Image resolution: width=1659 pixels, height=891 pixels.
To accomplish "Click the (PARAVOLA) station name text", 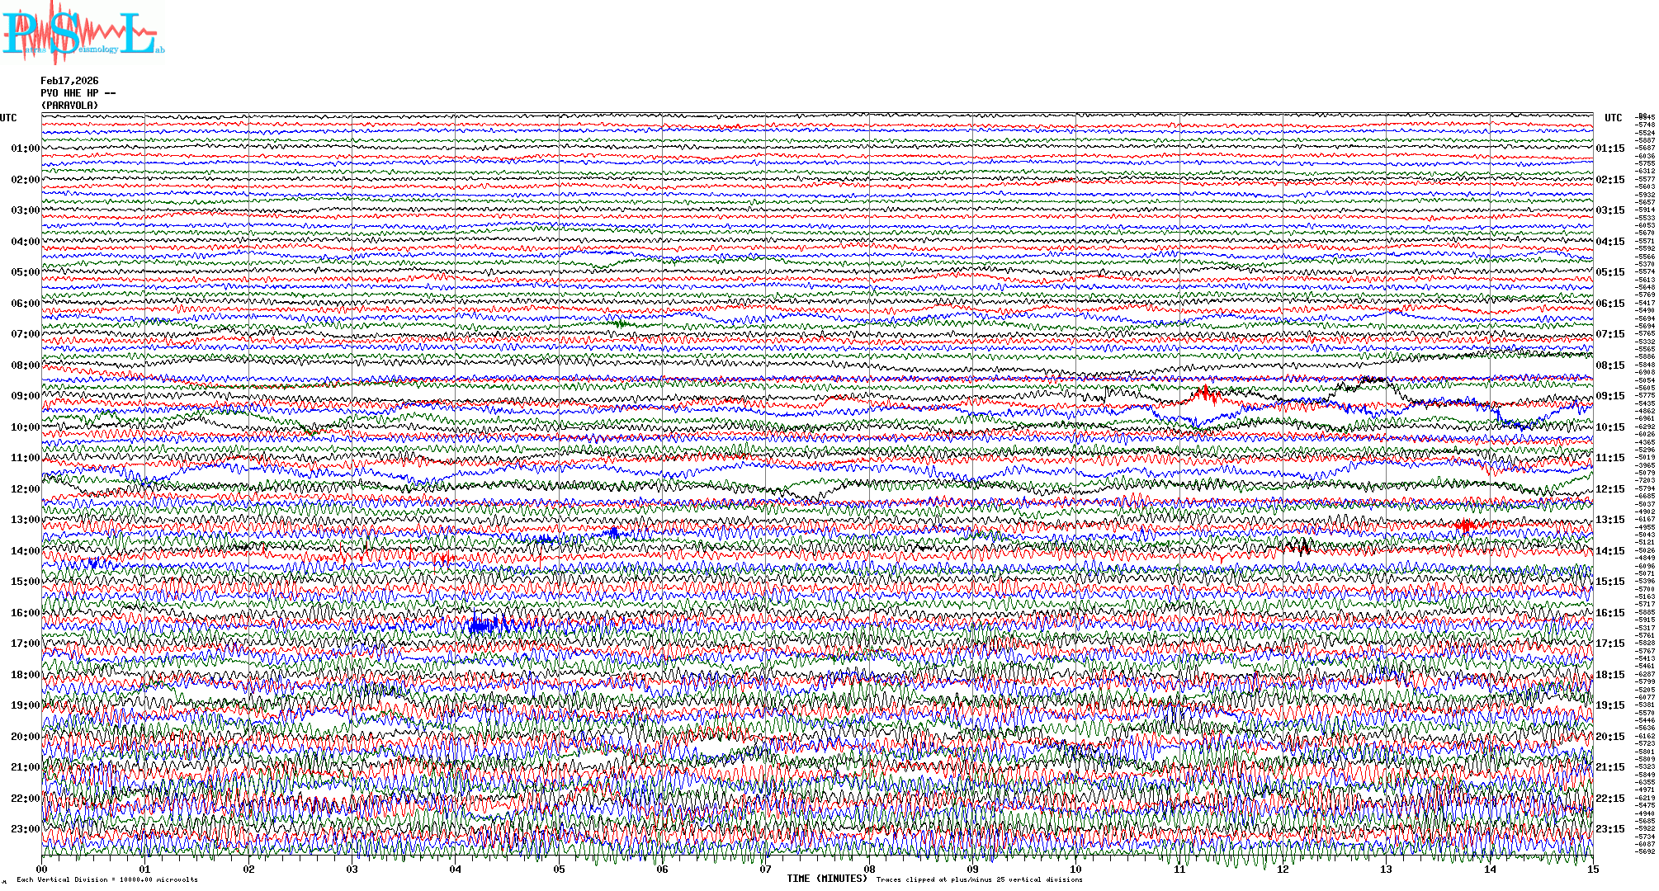I will (69, 106).
